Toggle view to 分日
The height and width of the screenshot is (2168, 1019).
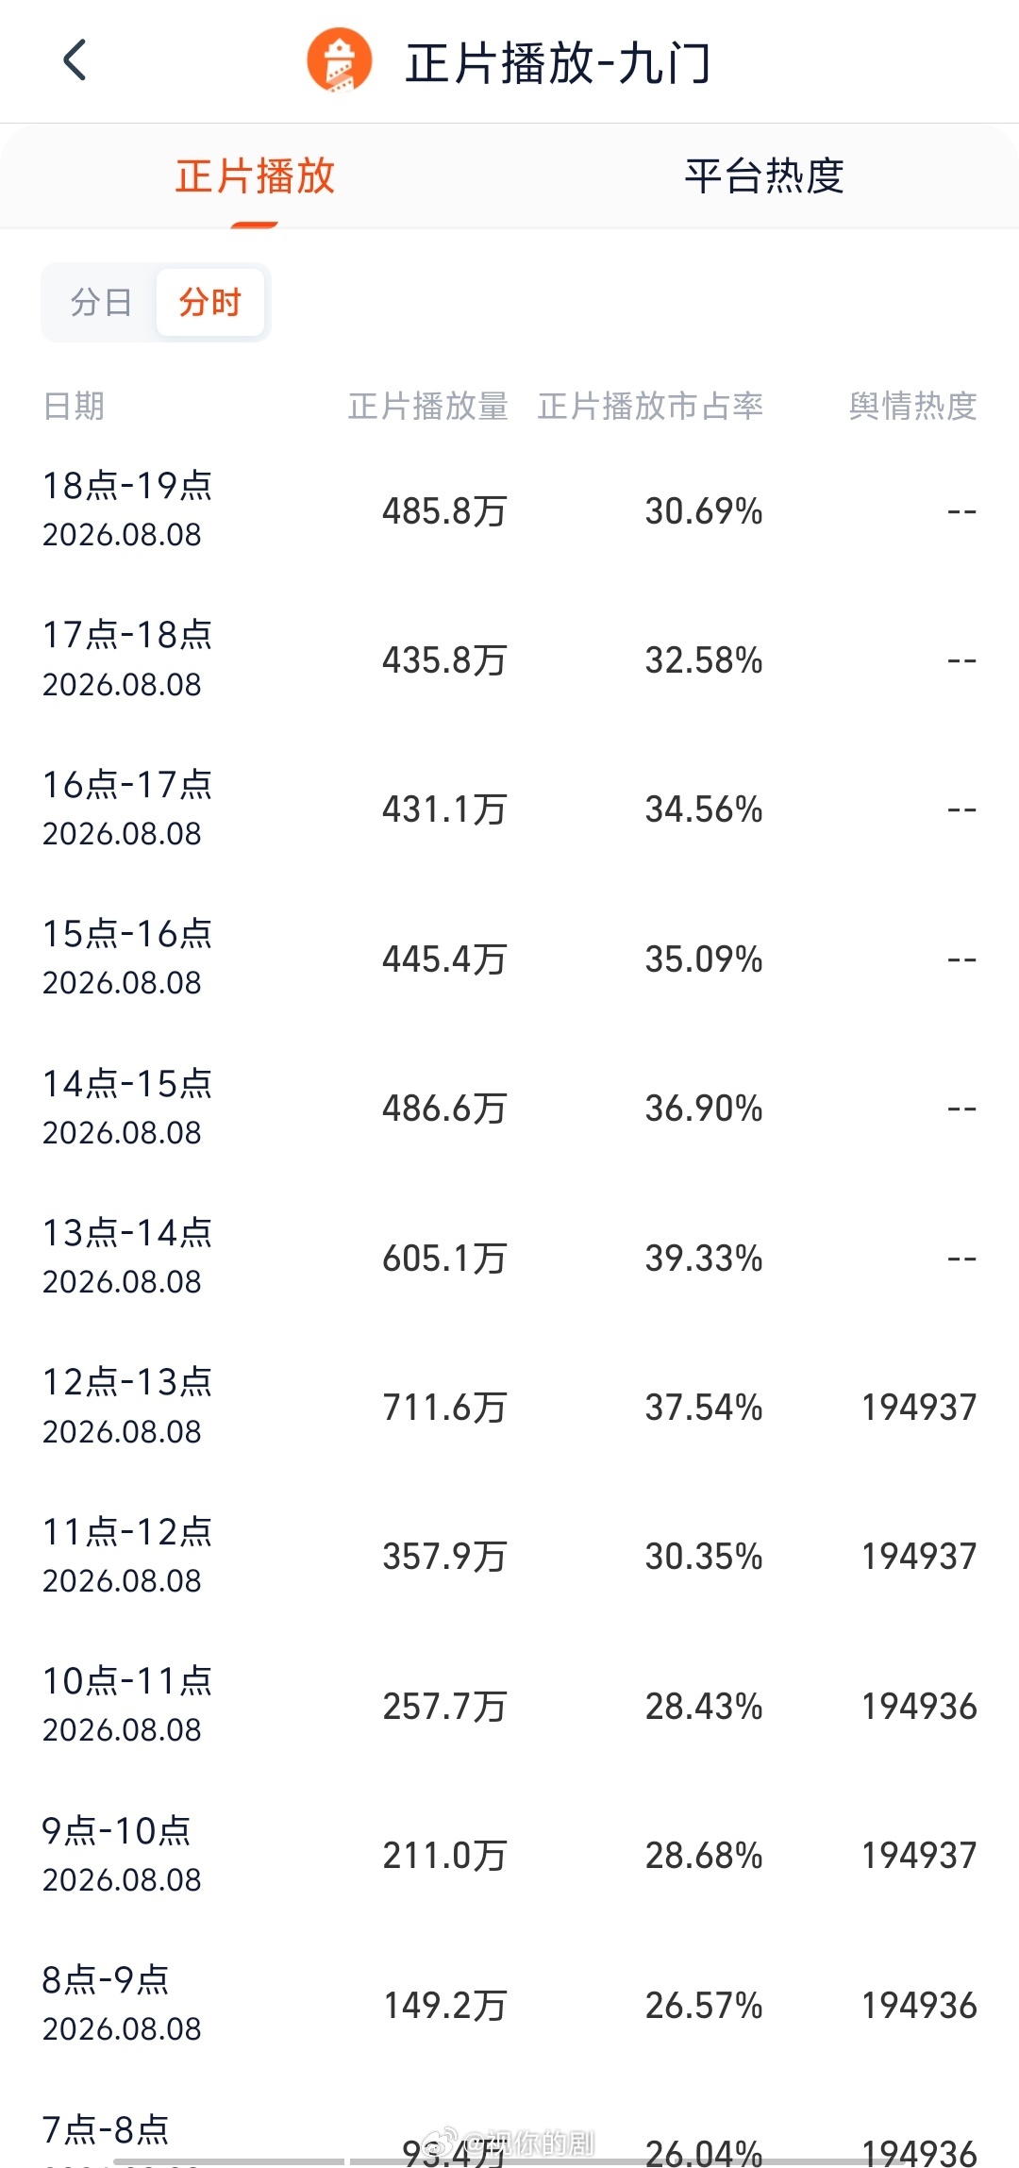coord(101,302)
